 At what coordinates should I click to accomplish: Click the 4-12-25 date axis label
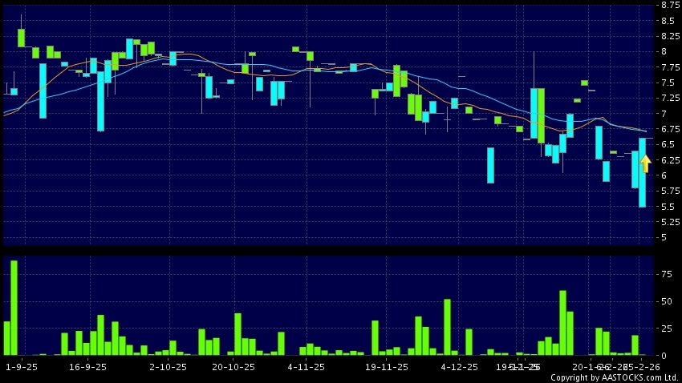tap(459, 366)
